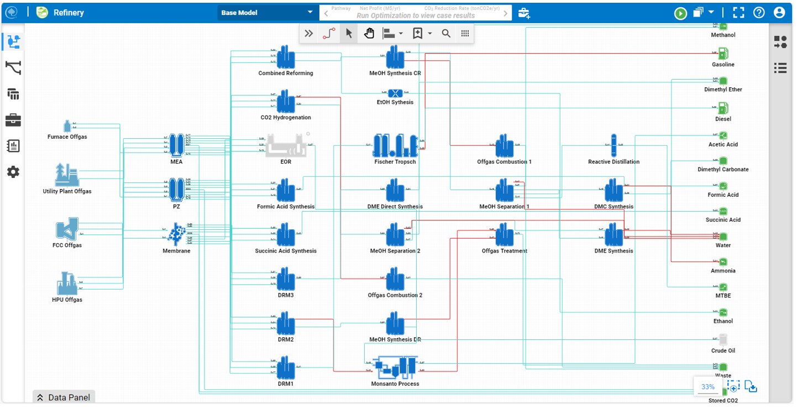Open the shapes palette icon on right panel
This screenshot has height=409, width=797.
coord(780,42)
